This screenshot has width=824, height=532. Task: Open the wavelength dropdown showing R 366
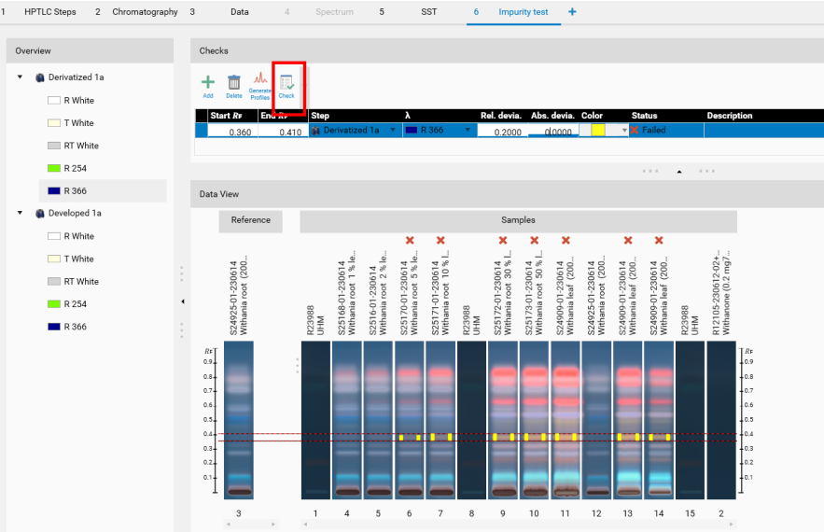(x=468, y=131)
